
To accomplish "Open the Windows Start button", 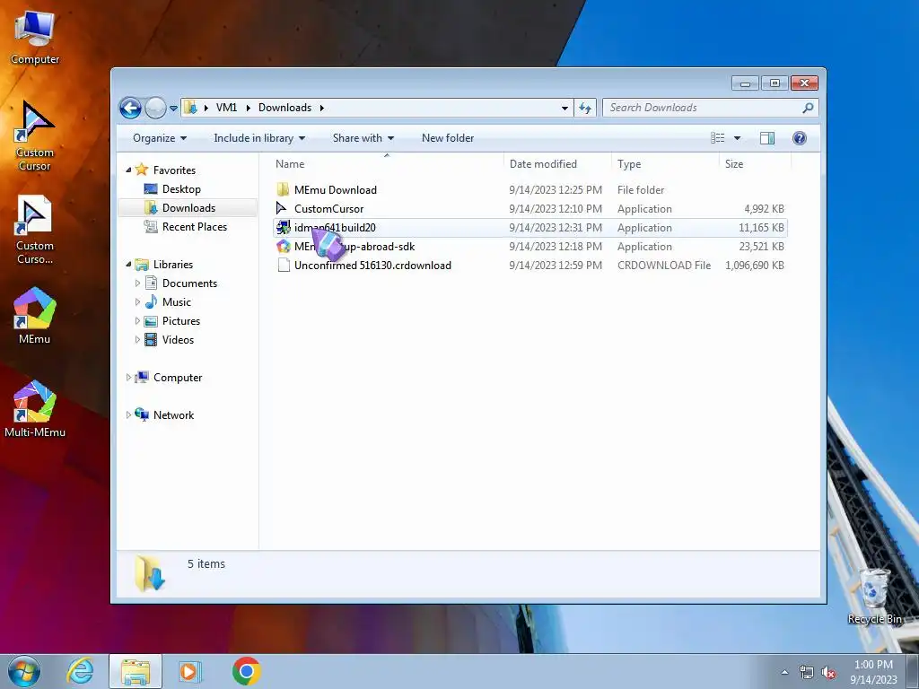I will (x=24, y=671).
